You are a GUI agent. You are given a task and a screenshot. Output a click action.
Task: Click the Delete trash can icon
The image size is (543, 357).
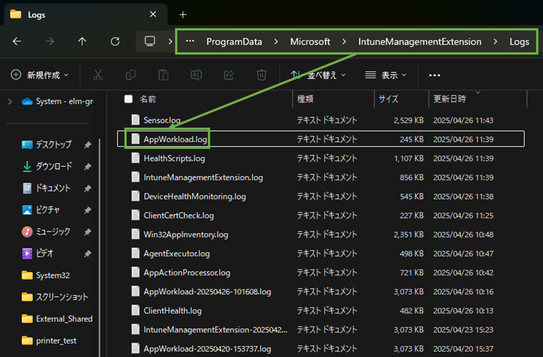[x=261, y=75]
